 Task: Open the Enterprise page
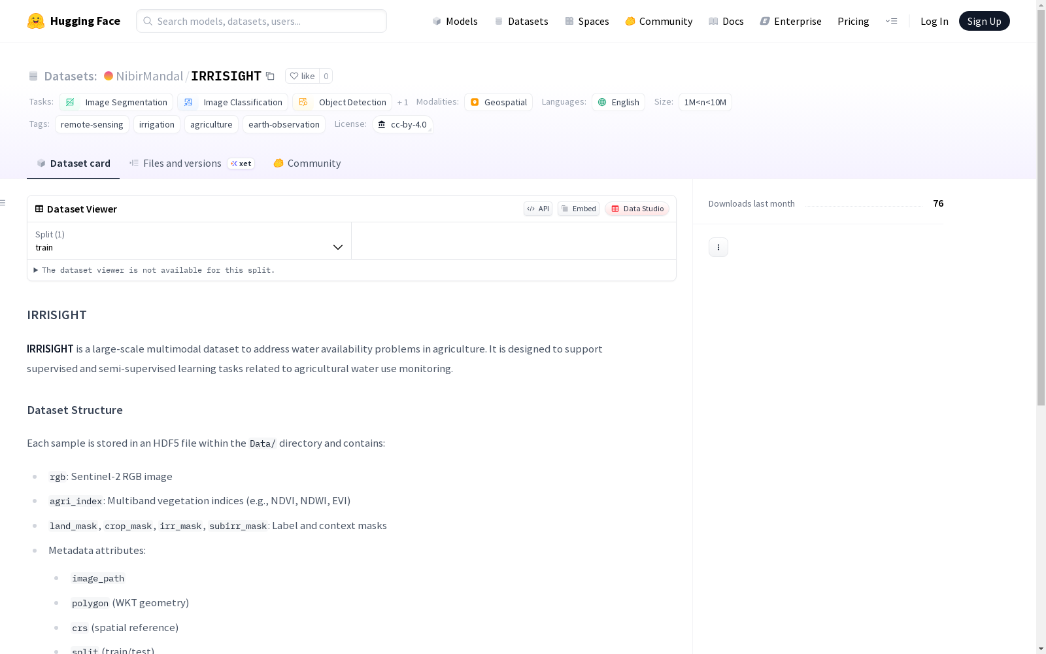click(790, 21)
